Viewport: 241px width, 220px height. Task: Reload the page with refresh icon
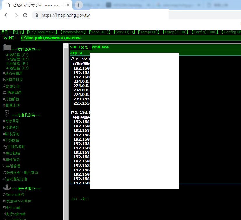point(25,15)
